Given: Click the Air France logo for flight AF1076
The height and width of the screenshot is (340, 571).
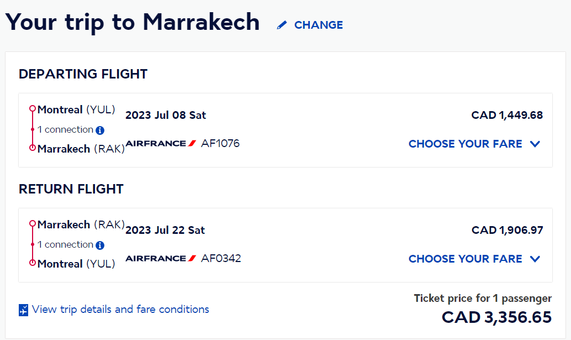Looking at the screenshot, I should coord(161,143).
